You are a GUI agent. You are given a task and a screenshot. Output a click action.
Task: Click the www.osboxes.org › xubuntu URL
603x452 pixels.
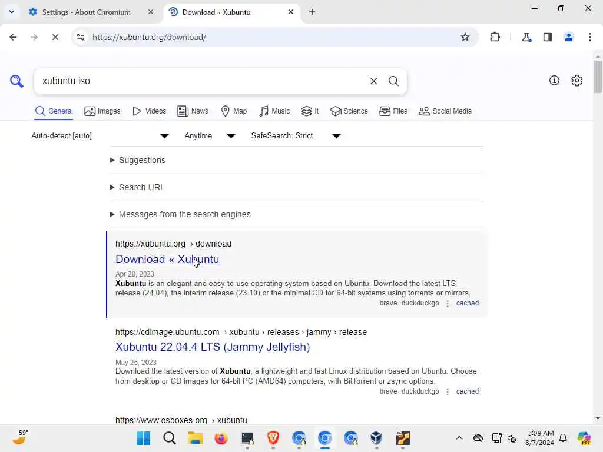point(181,420)
